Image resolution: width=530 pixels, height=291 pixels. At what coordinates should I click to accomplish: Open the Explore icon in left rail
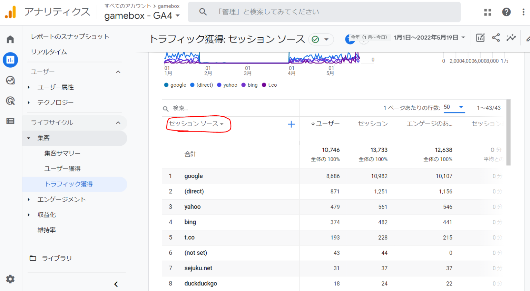10,80
